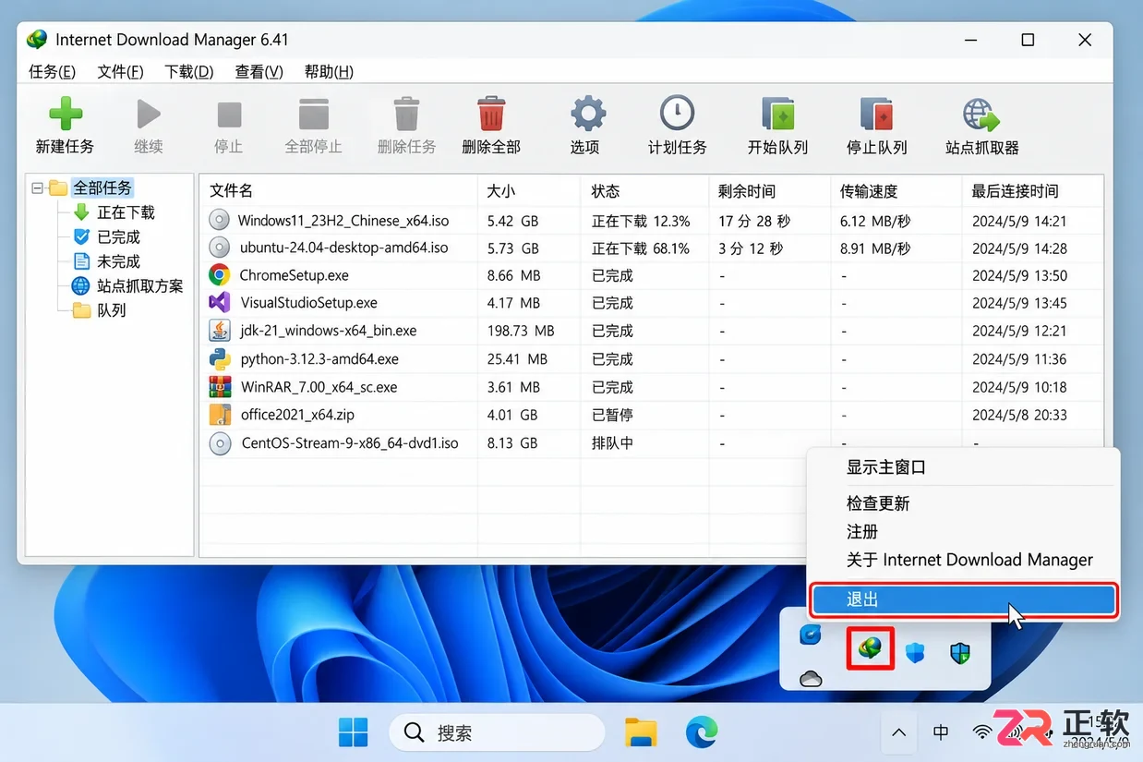The height and width of the screenshot is (762, 1143).
Task: Click the 全部停止 toolbar icon
Action: coord(314,115)
